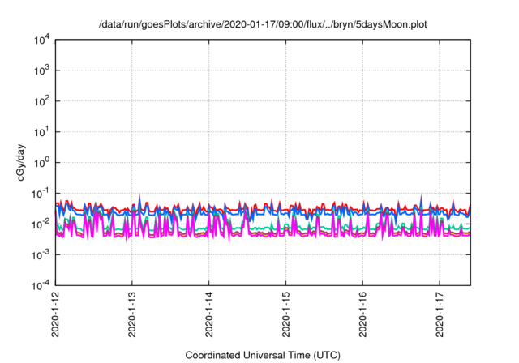Click the 10^4 y-axis tick label
This screenshot has width=519, height=363.
(41, 40)
